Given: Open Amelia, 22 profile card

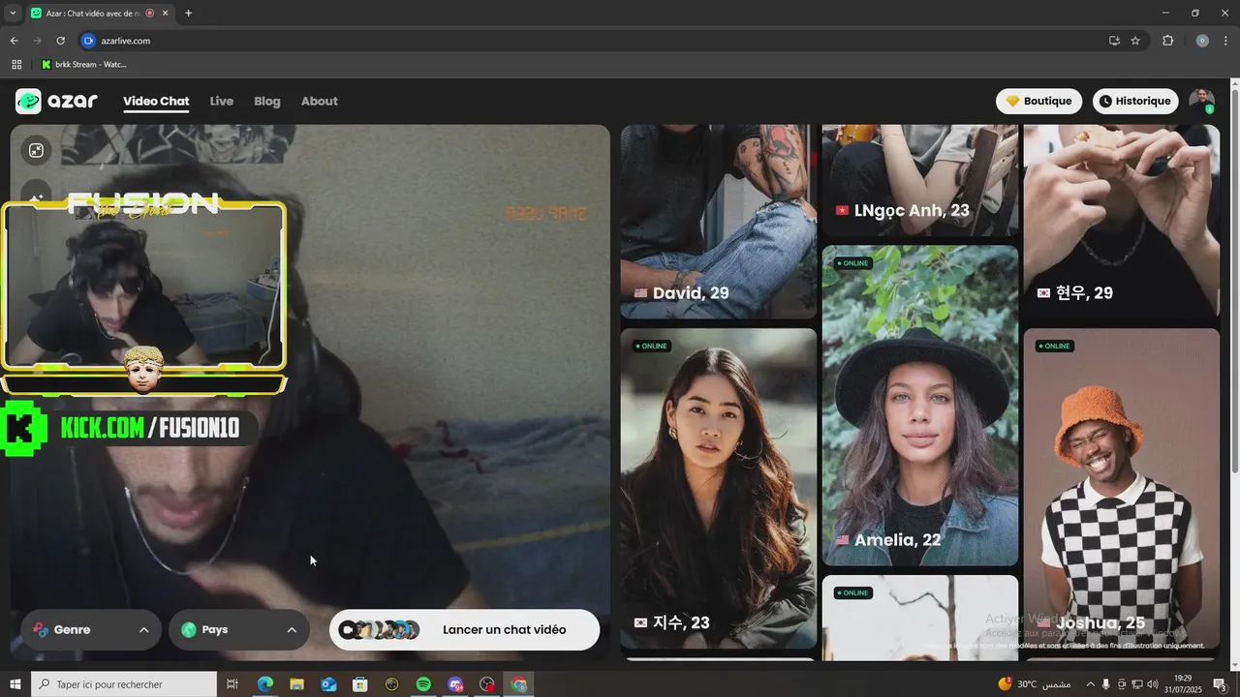Looking at the screenshot, I should point(920,406).
